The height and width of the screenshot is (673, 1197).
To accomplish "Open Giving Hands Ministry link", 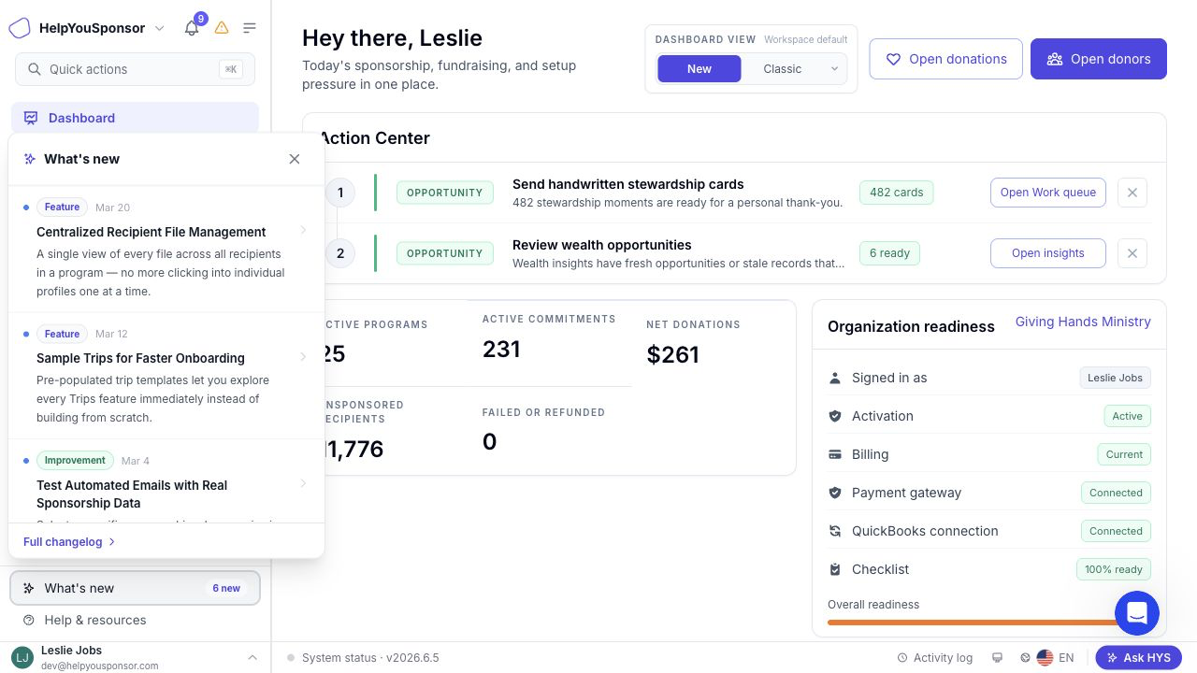I will tap(1083, 322).
